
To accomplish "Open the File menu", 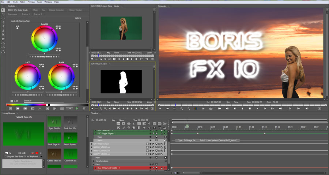I will pos(3,2).
